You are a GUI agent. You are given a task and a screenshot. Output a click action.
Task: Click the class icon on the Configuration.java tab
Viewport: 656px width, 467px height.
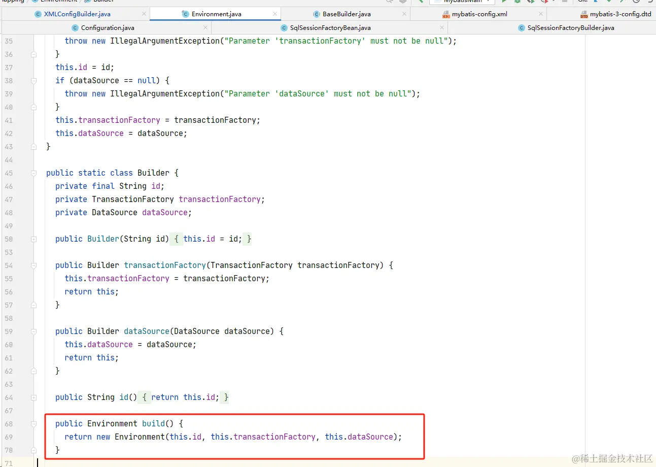75,28
